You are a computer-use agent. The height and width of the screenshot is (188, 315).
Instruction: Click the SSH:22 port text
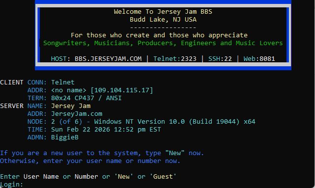tap(220, 59)
